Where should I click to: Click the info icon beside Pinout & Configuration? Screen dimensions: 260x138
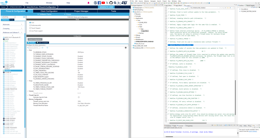(x=27, y=11)
